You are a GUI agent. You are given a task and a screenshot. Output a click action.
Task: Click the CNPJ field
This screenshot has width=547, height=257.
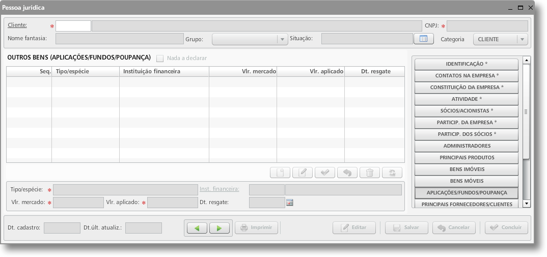(x=487, y=26)
